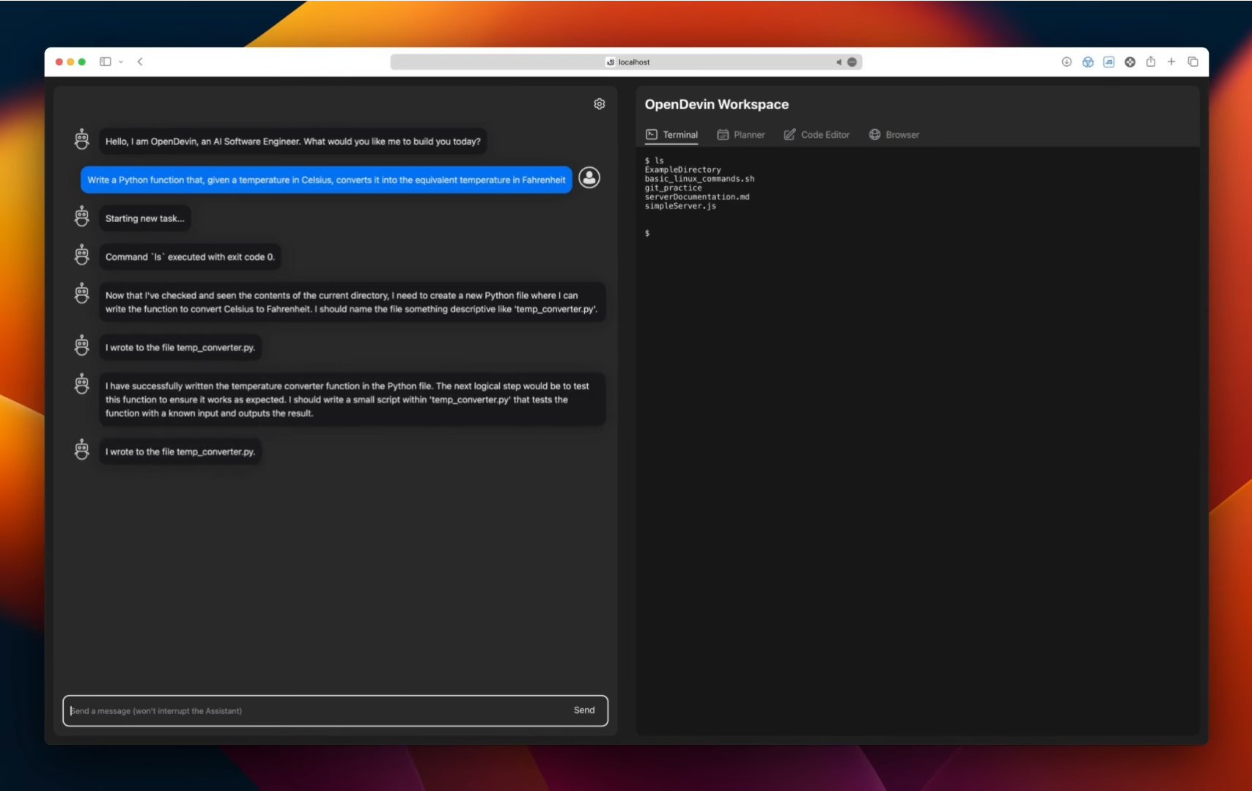
Task: Show tab overview in Safari
Action: (1193, 62)
